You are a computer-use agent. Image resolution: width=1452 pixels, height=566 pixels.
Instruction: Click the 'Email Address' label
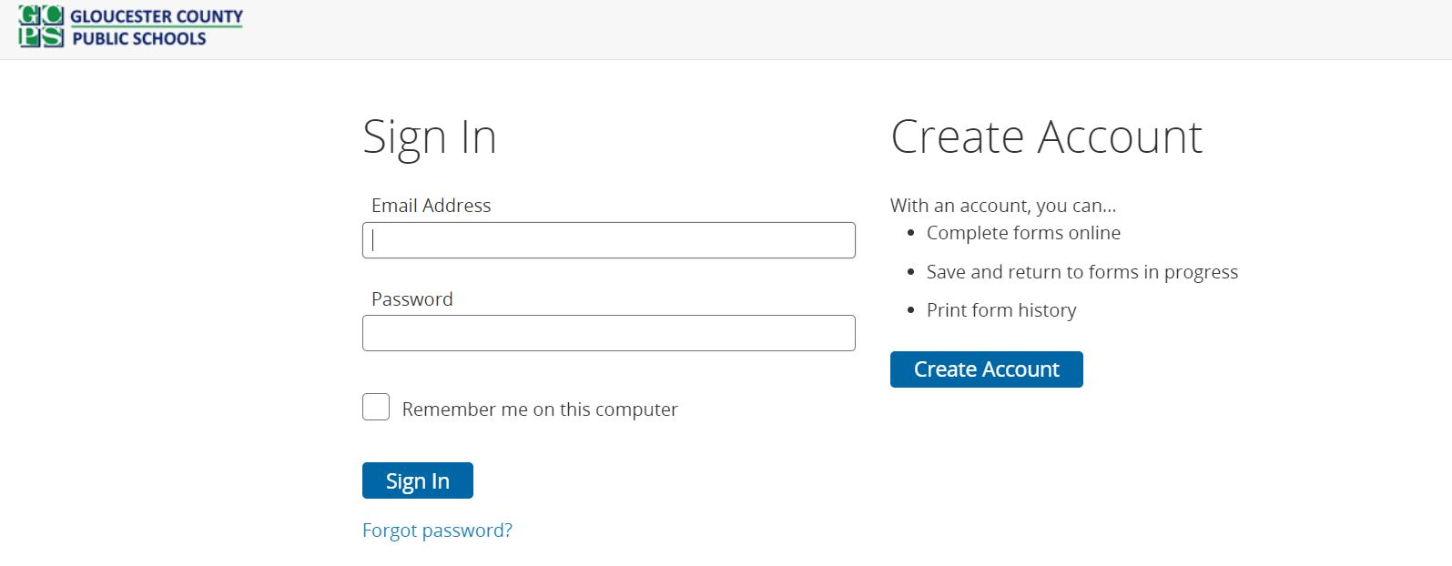click(x=432, y=206)
